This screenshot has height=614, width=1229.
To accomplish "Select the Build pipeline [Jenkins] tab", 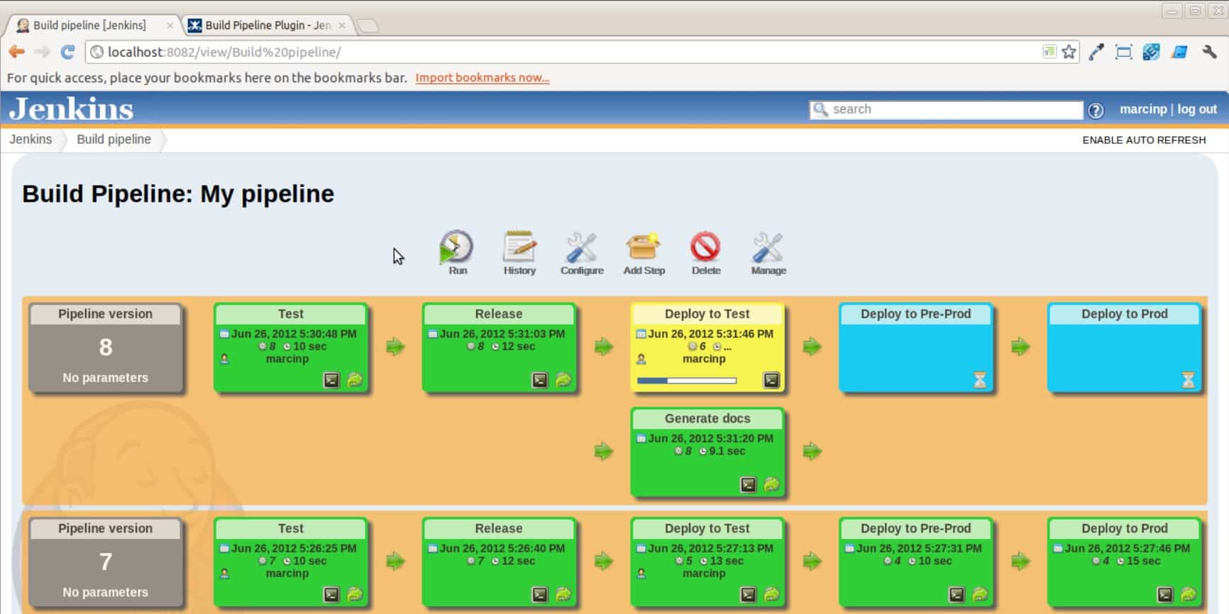I will (93, 26).
